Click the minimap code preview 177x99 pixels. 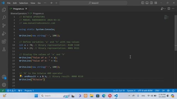166,17
